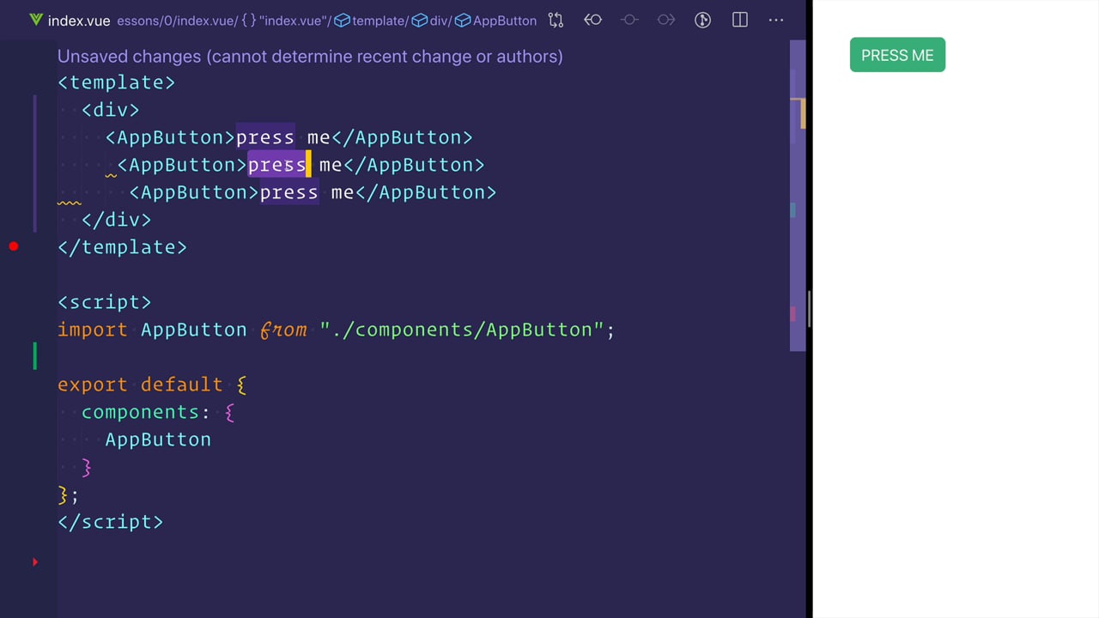Image resolution: width=1099 pixels, height=618 pixels.
Task: Click the PRESS ME button in preview
Action: (x=897, y=55)
